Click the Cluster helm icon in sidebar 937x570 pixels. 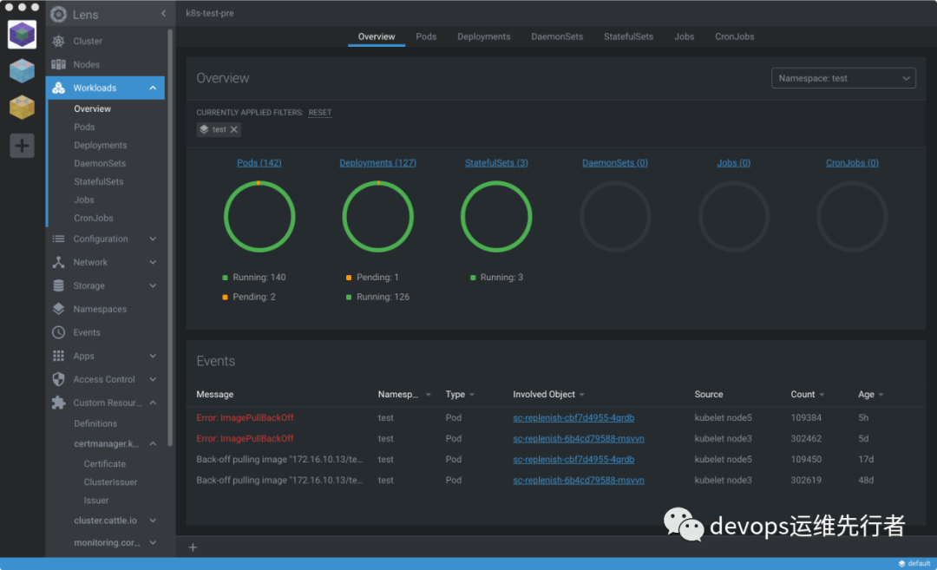point(58,41)
